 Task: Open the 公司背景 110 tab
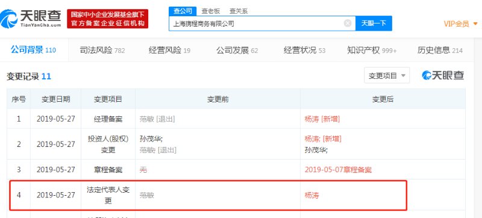(33, 50)
